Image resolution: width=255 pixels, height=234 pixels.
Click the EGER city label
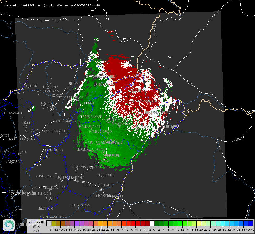click(x=27, y=123)
